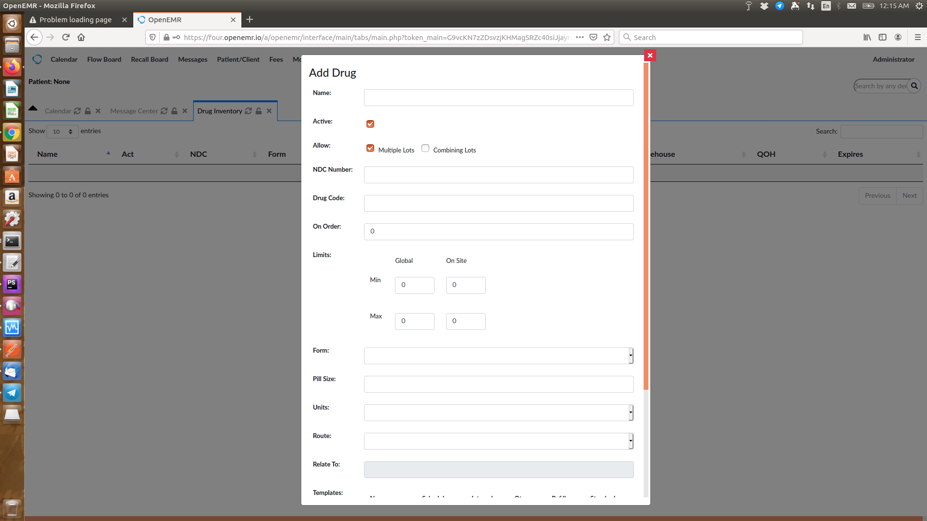Viewport: 927px width, 521px height.
Task: Click the On Order input field
Action: (499, 232)
